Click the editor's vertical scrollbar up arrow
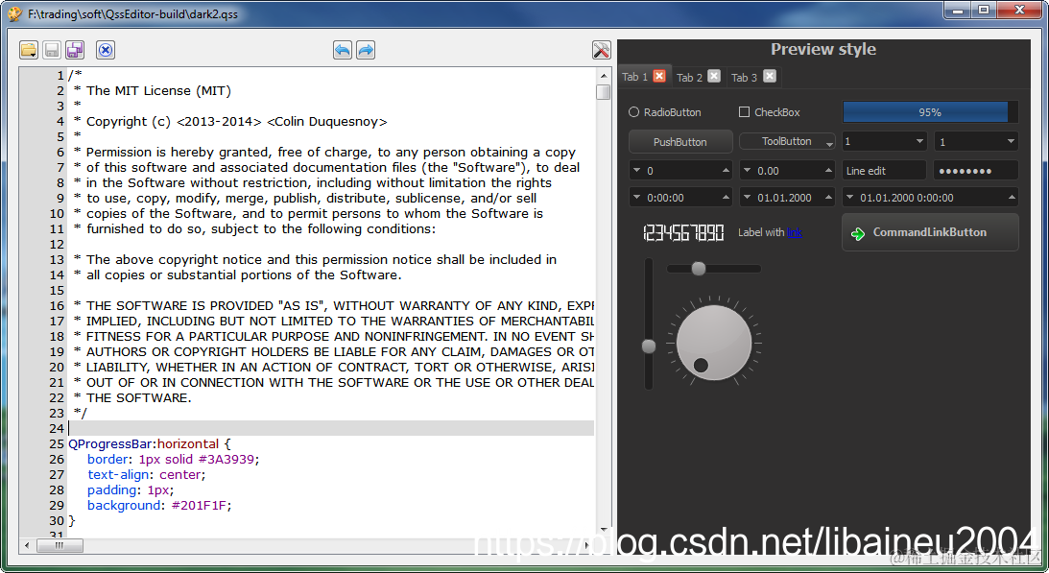1049x573 pixels. 604,76
